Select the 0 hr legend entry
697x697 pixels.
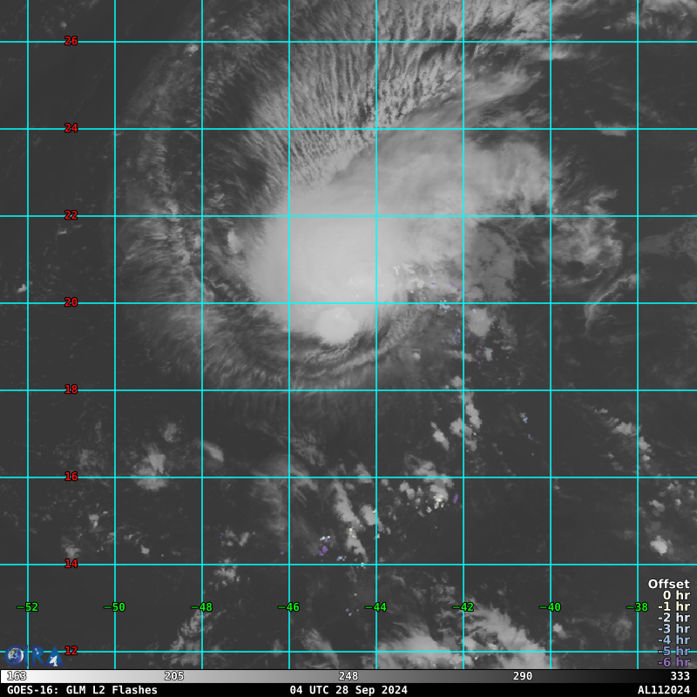click(x=677, y=596)
